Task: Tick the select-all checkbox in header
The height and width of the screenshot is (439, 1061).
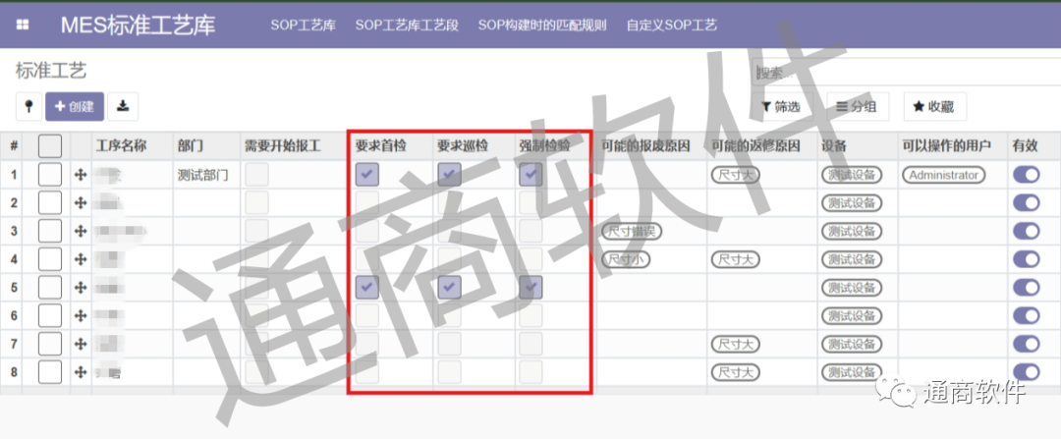Action: 50,146
